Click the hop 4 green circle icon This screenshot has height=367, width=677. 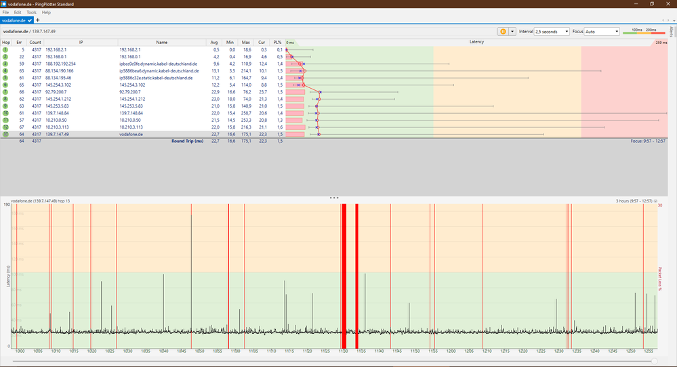click(5, 70)
